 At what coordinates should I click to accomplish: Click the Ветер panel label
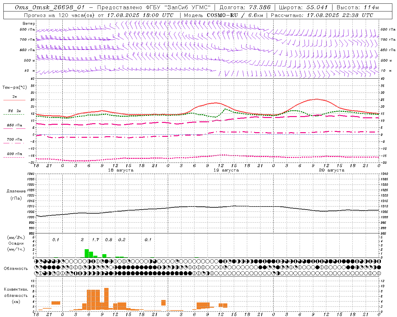(x=29, y=24)
